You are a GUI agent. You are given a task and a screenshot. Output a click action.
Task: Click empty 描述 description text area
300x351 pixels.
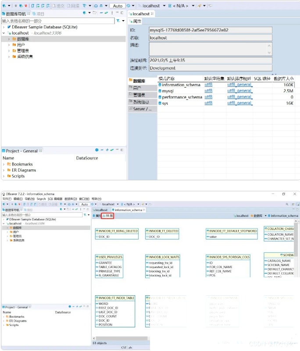tap(211, 49)
